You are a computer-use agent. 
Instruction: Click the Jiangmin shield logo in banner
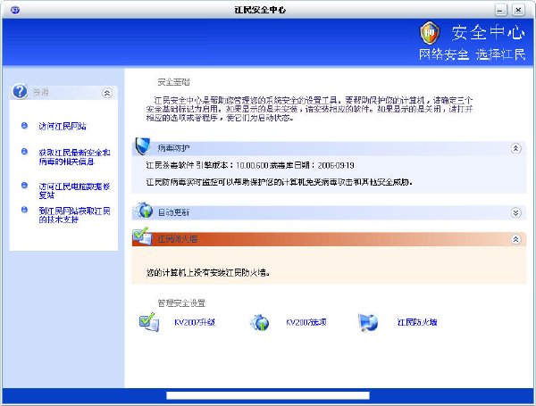(430, 33)
